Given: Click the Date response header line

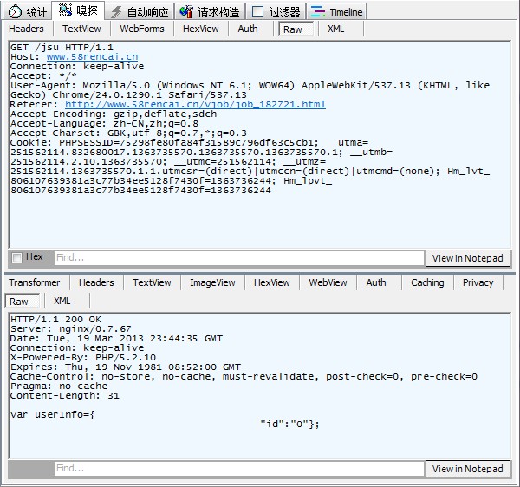Looking at the screenshot, I should [x=116, y=339].
